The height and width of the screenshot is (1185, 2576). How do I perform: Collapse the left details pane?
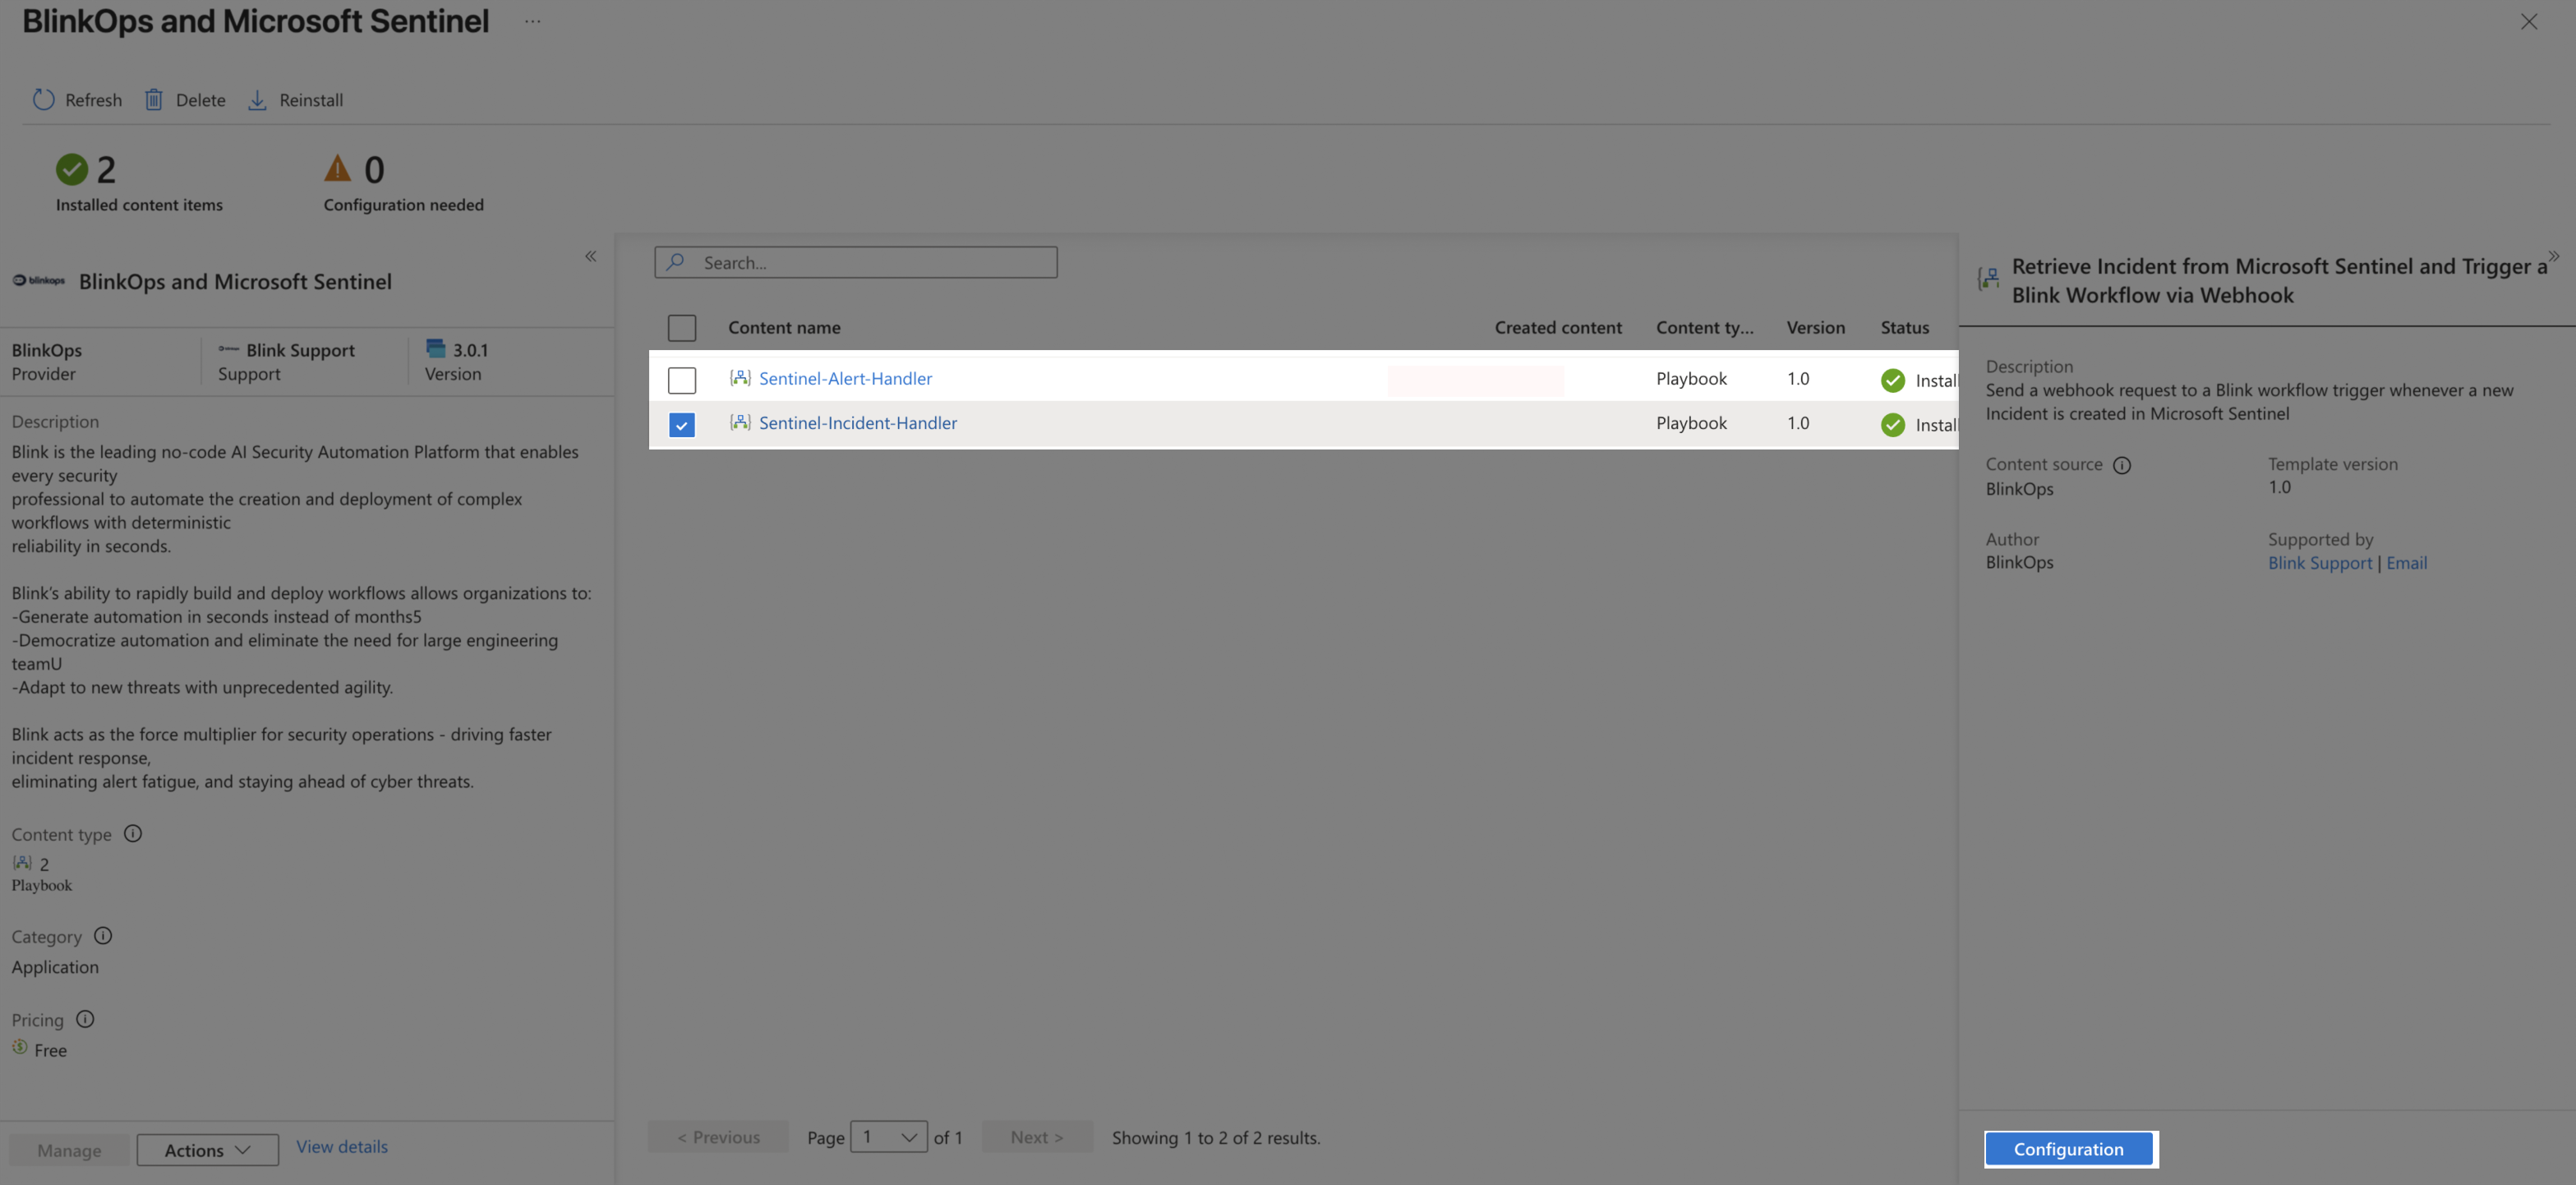click(591, 257)
